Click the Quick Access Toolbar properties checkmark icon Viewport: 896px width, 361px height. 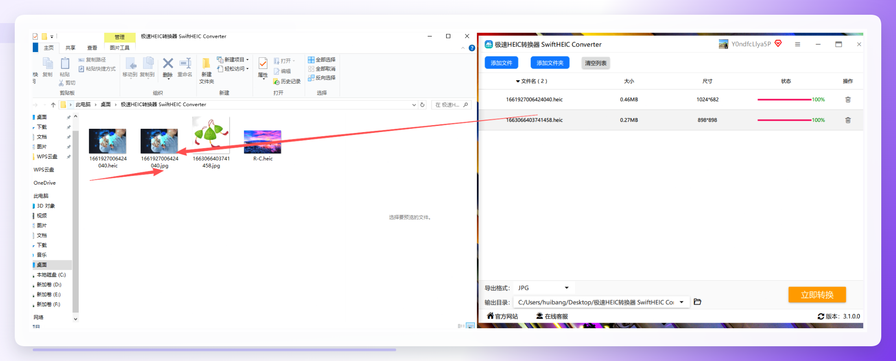tap(36, 36)
